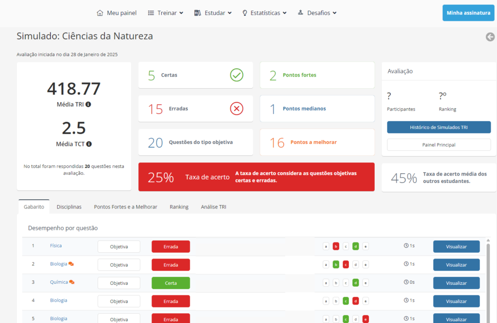Click green answer c on question 4
This screenshot has height=323, width=497.
pyautogui.click(x=346, y=301)
